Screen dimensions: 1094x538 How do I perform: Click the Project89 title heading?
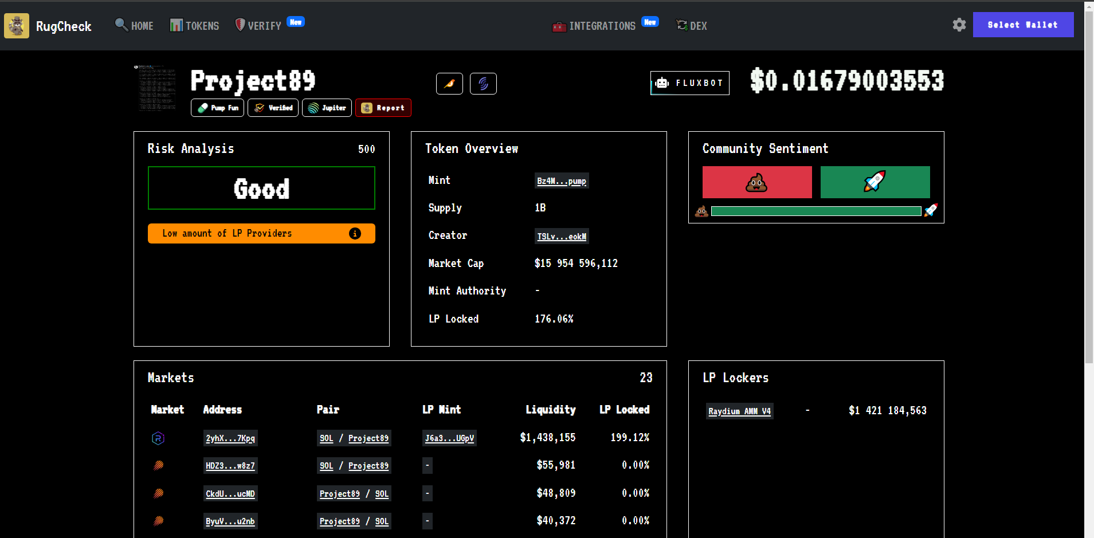[253, 81]
